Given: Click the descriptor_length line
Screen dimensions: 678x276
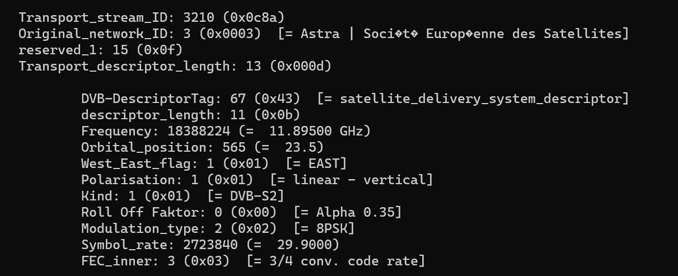Looking at the screenshot, I should click(190, 115).
